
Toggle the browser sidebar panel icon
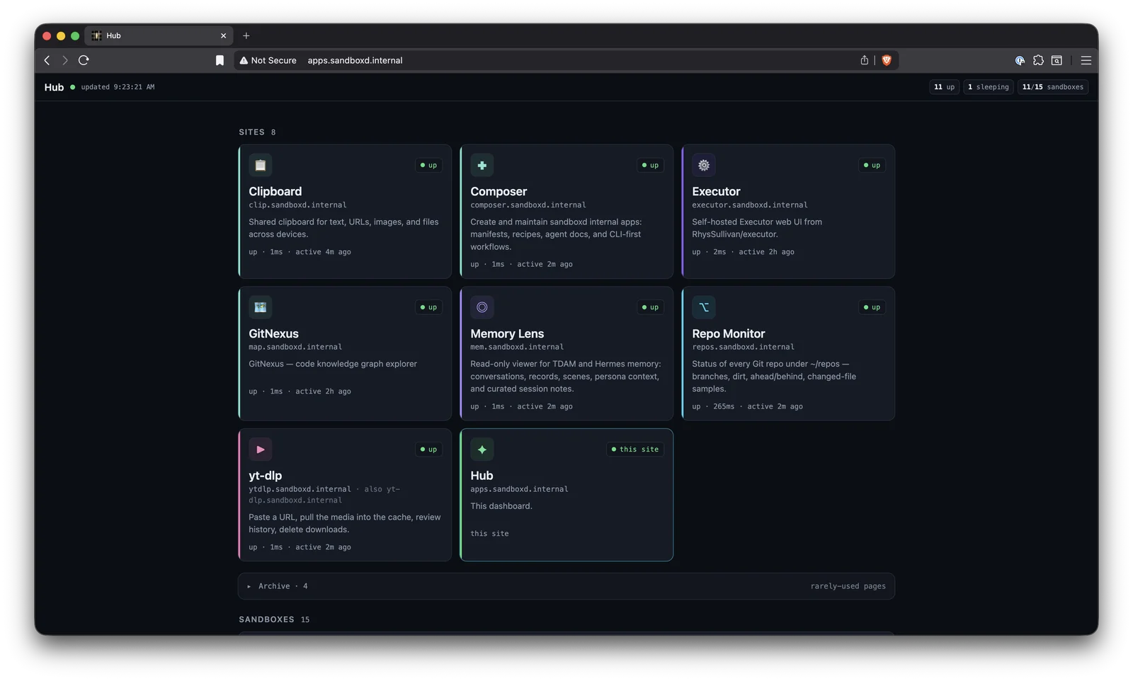[1057, 60]
